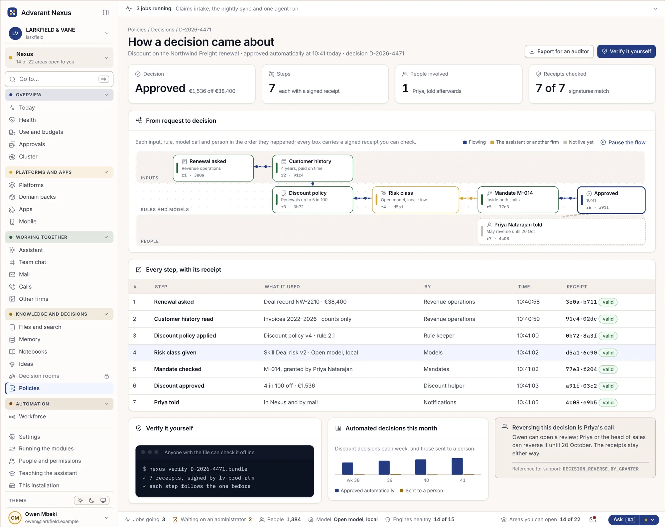This screenshot has height=527, width=665.
Task: Click Export for an auditor button
Action: (x=559, y=52)
